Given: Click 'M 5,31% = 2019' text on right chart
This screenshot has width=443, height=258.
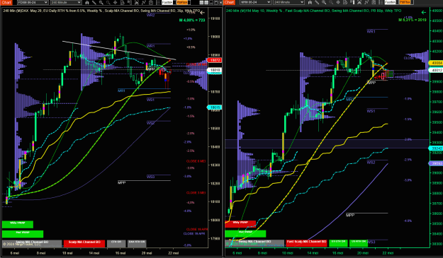Looking at the screenshot, I should tap(413, 20).
